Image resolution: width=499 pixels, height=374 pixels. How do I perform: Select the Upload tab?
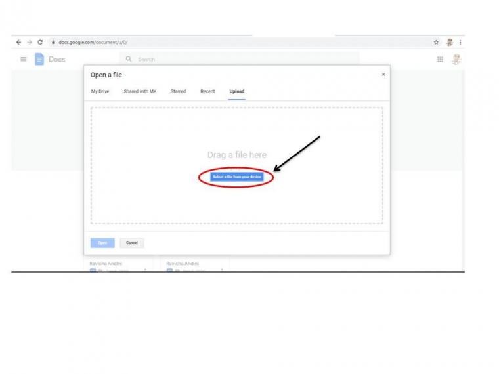click(237, 91)
